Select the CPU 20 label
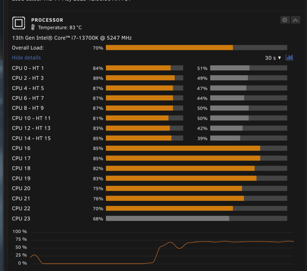 [x=21, y=189]
